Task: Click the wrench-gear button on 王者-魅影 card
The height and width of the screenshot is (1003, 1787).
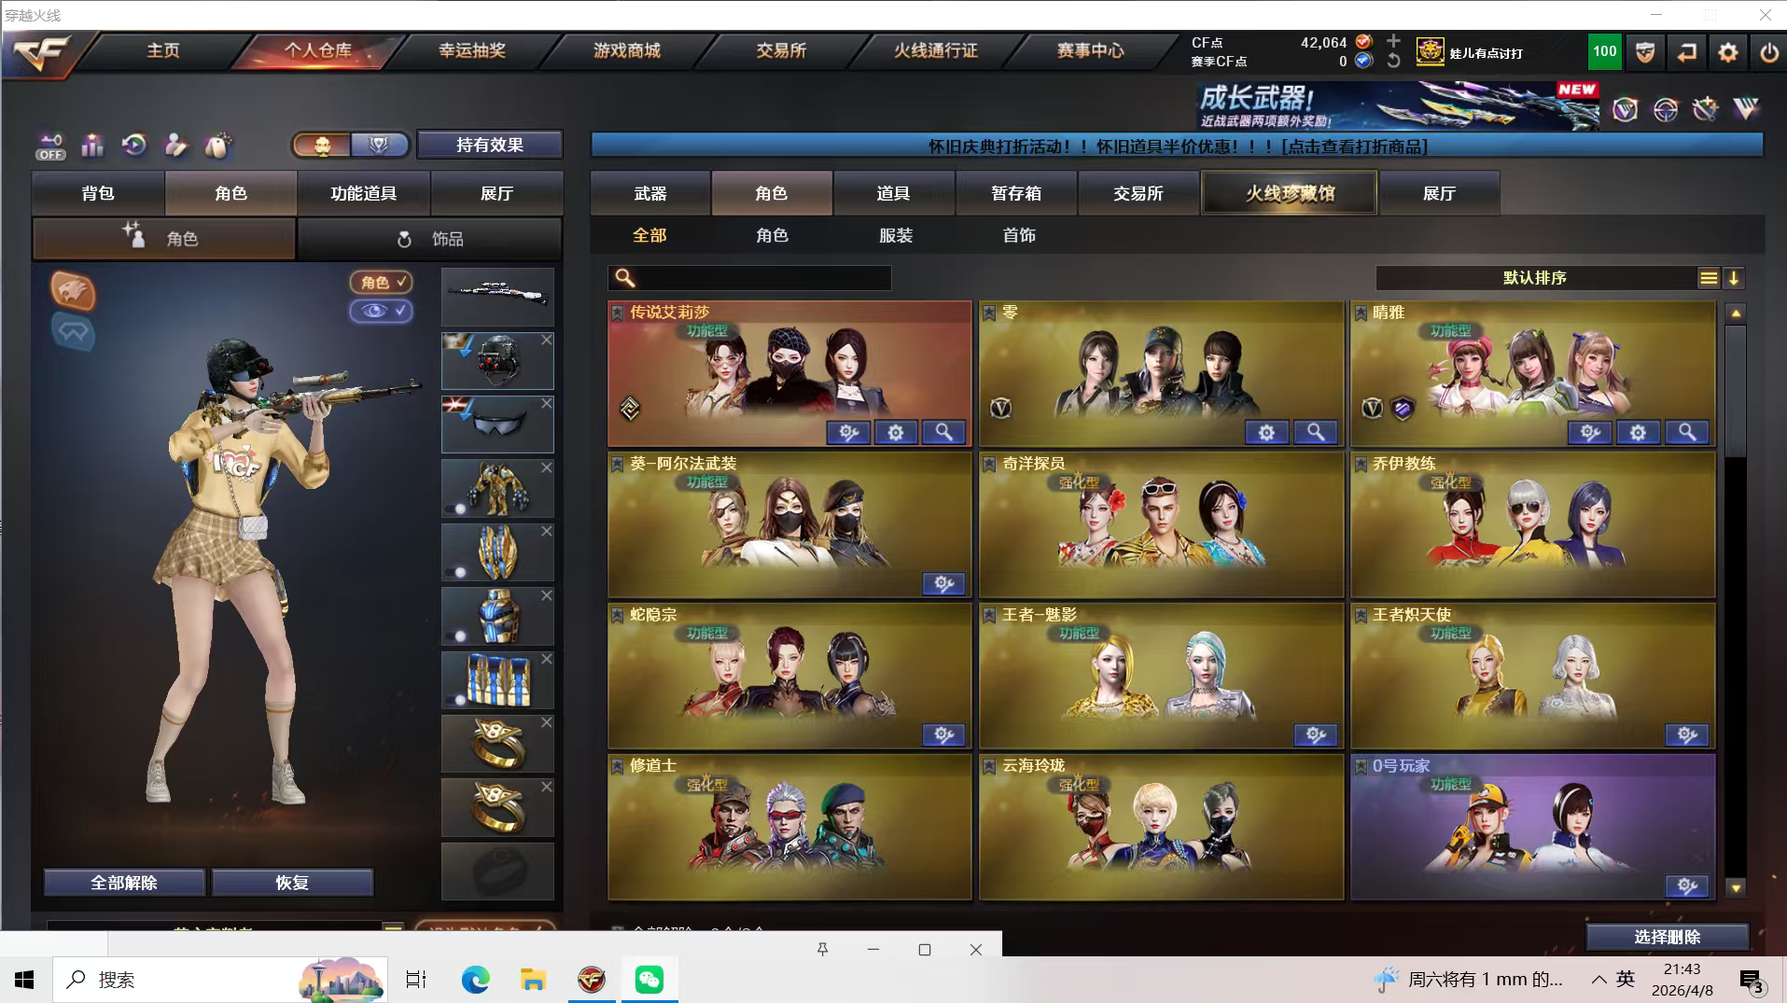Action: 1316,734
